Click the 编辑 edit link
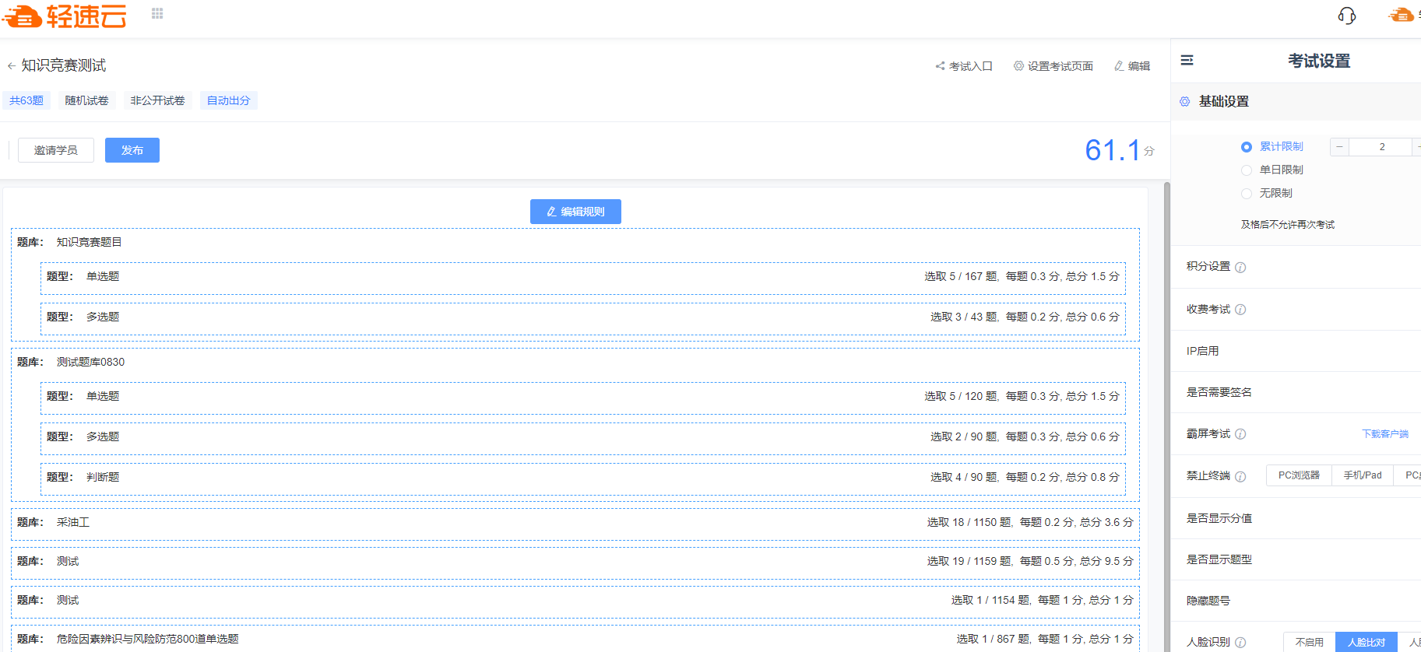The height and width of the screenshot is (652, 1421). (x=1132, y=66)
